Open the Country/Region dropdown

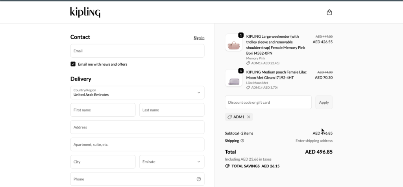click(137, 93)
